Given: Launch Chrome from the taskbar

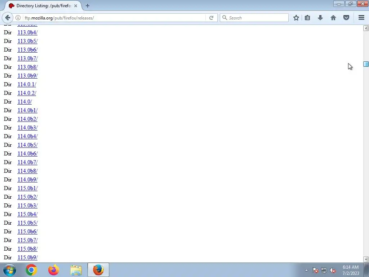Looking at the screenshot, I should [31, 270].
